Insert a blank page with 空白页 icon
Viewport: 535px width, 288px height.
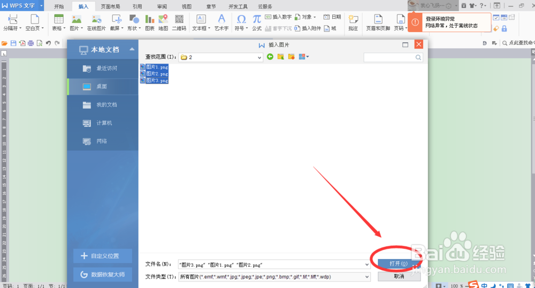click(35, 19)
